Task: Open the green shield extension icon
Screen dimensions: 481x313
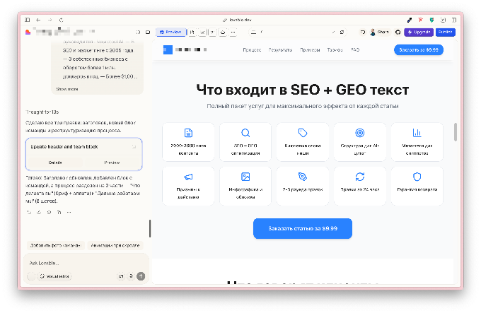Action: pos(431,20)
